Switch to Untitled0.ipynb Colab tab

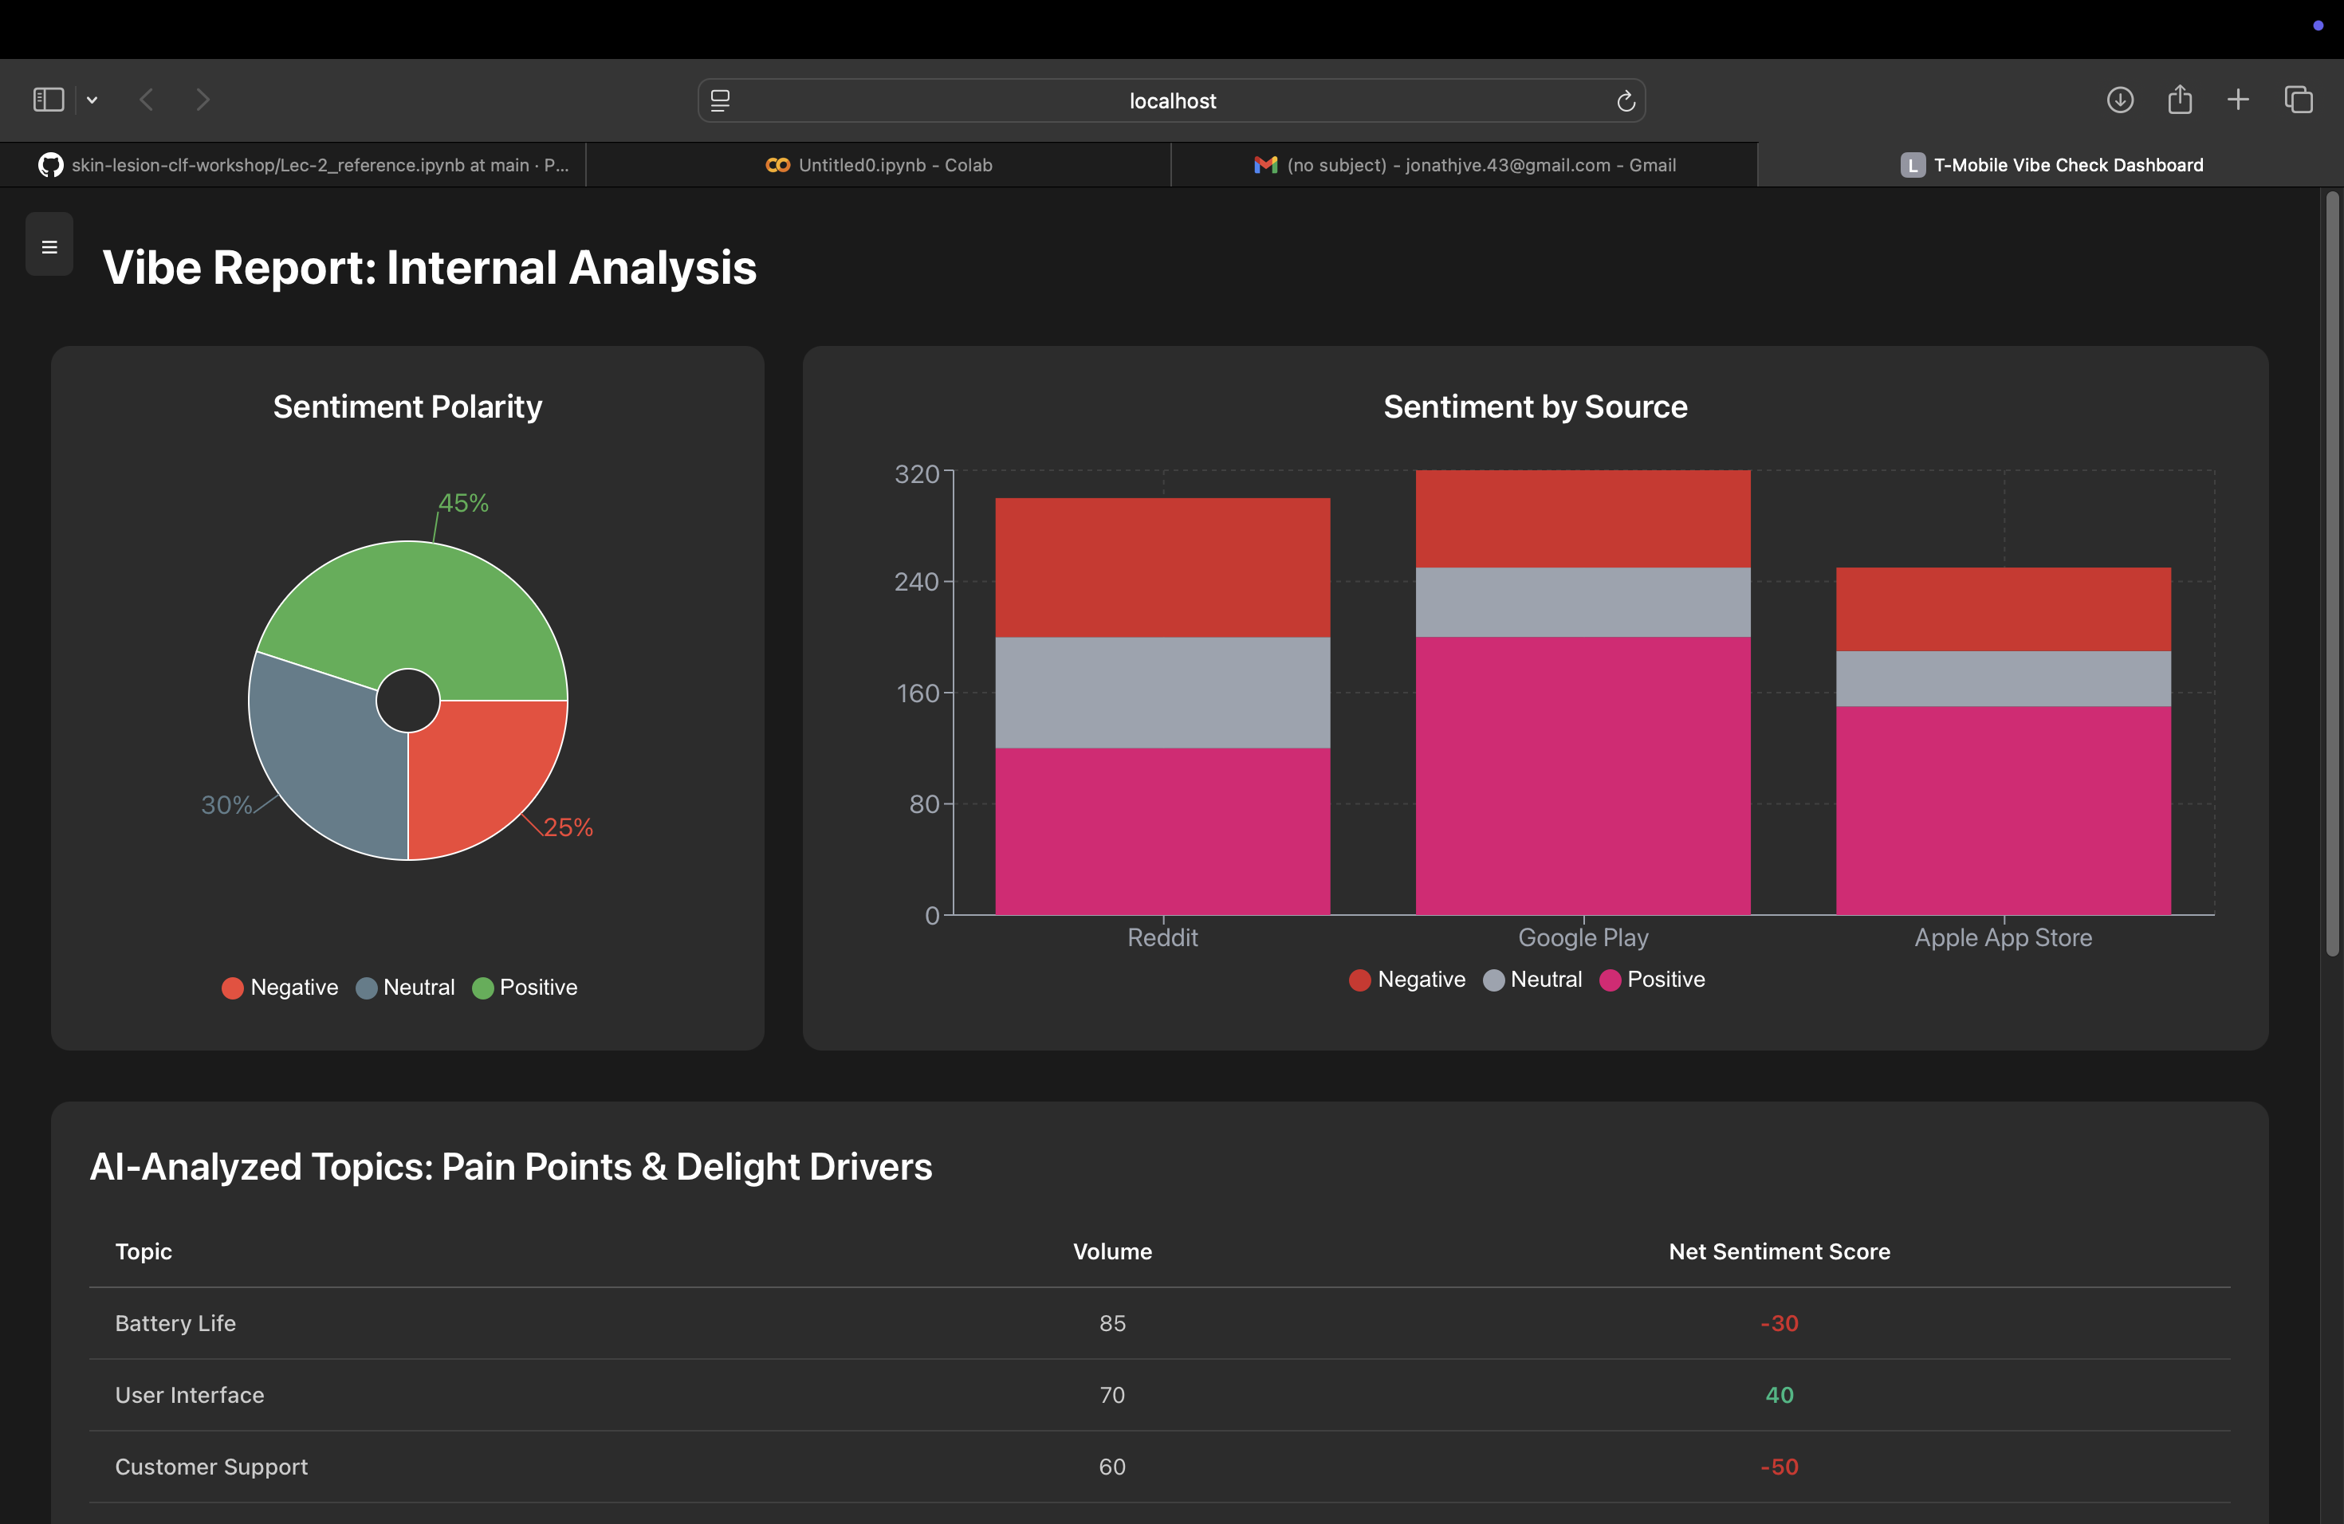879,164
